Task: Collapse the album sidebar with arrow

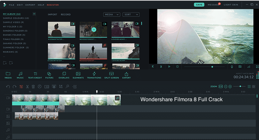Action: [x=34, y=14]
